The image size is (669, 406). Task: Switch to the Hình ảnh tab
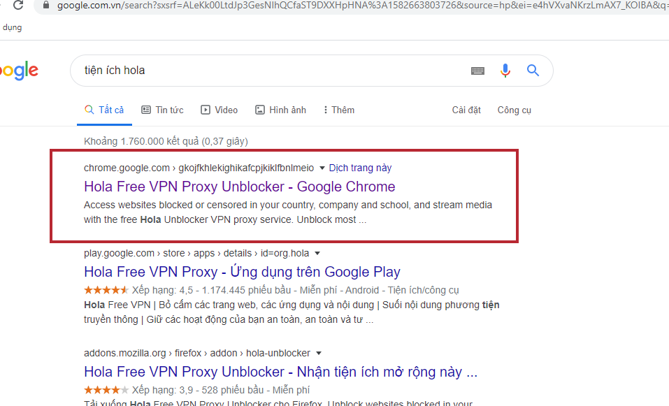(x=281, y=110)
